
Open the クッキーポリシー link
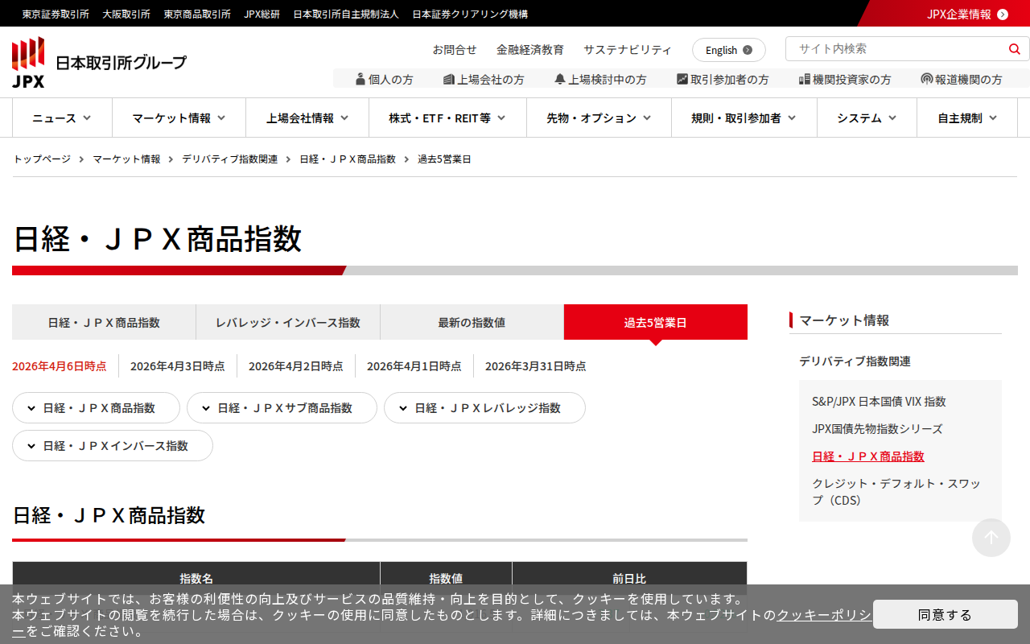coord(823,615)
